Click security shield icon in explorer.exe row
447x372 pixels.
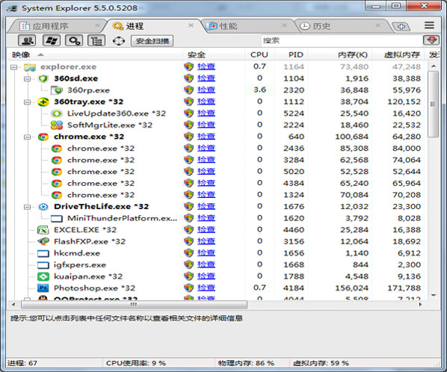(x=188, y=66)
